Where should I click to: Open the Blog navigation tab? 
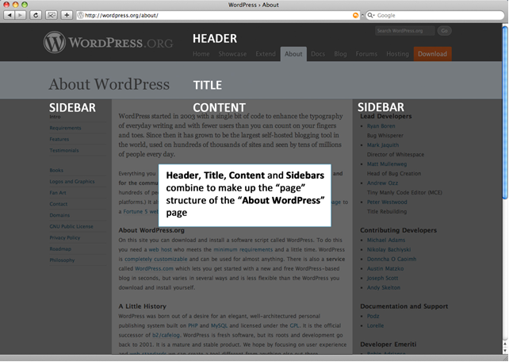tap(340, 54)
